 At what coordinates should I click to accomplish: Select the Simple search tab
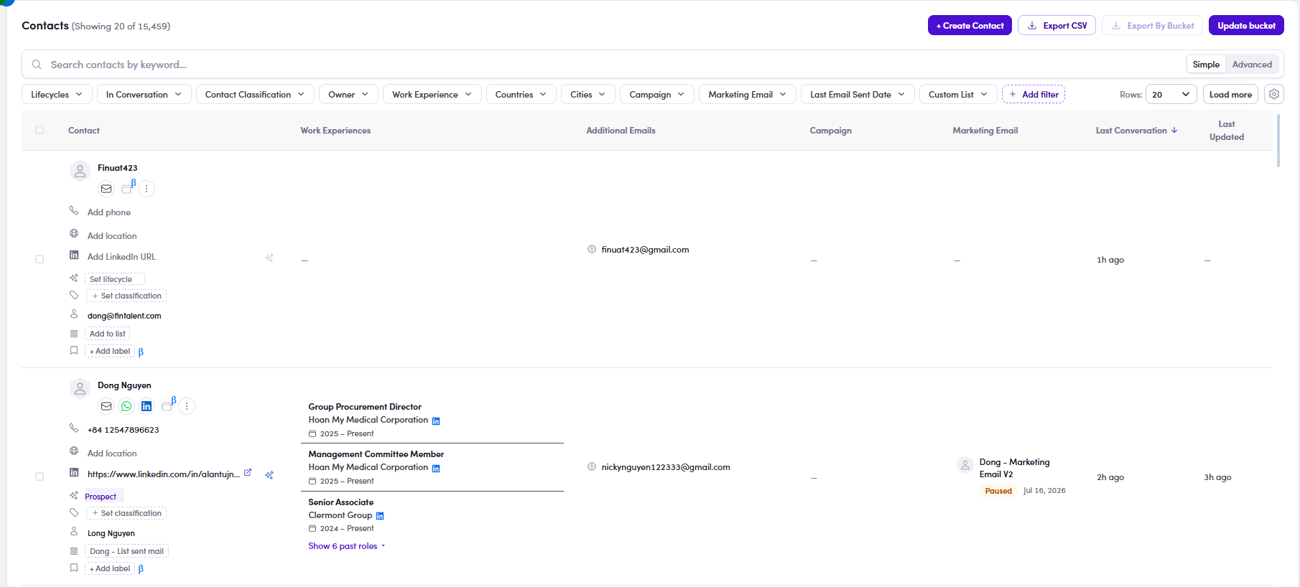(x=1206, y=65)
